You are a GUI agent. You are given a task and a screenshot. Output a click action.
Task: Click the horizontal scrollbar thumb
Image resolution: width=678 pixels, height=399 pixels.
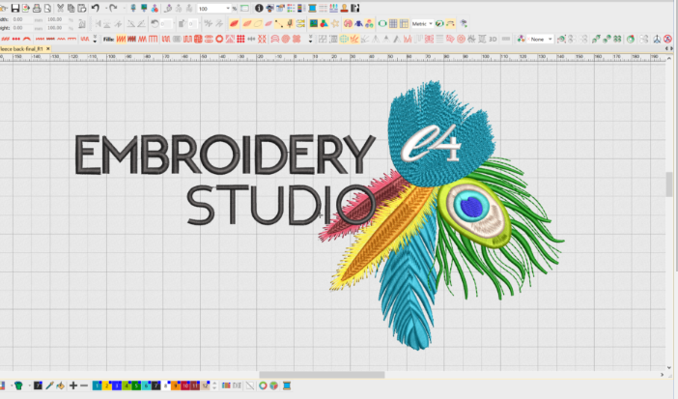click(322, 375)
